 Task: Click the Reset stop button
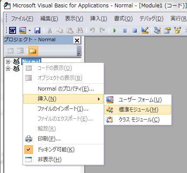(x=135, y=31)
